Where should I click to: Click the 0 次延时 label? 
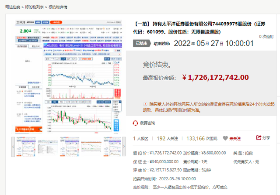click(266, 37)
